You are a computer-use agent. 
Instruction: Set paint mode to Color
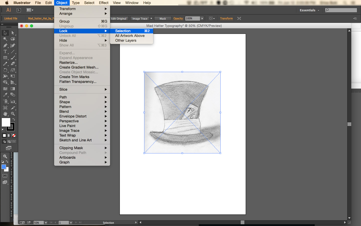4,135
